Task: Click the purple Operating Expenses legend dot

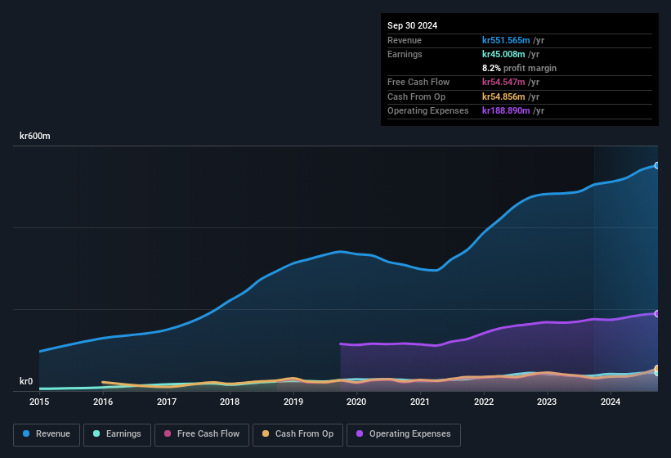Action: [x=360, y=433]
